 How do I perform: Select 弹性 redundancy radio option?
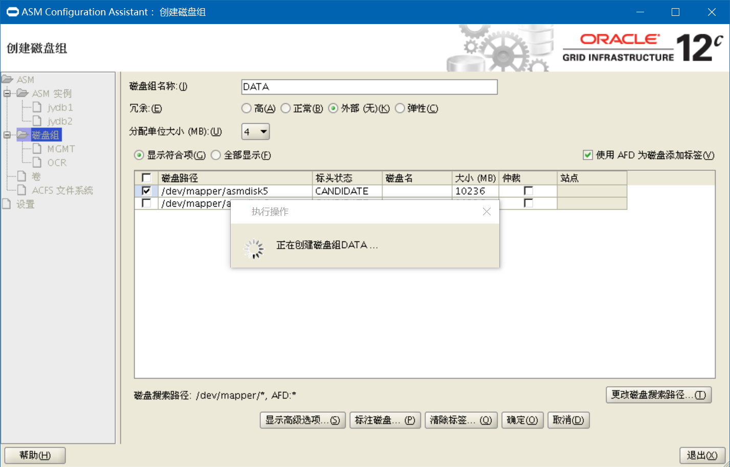pos(400,108)
